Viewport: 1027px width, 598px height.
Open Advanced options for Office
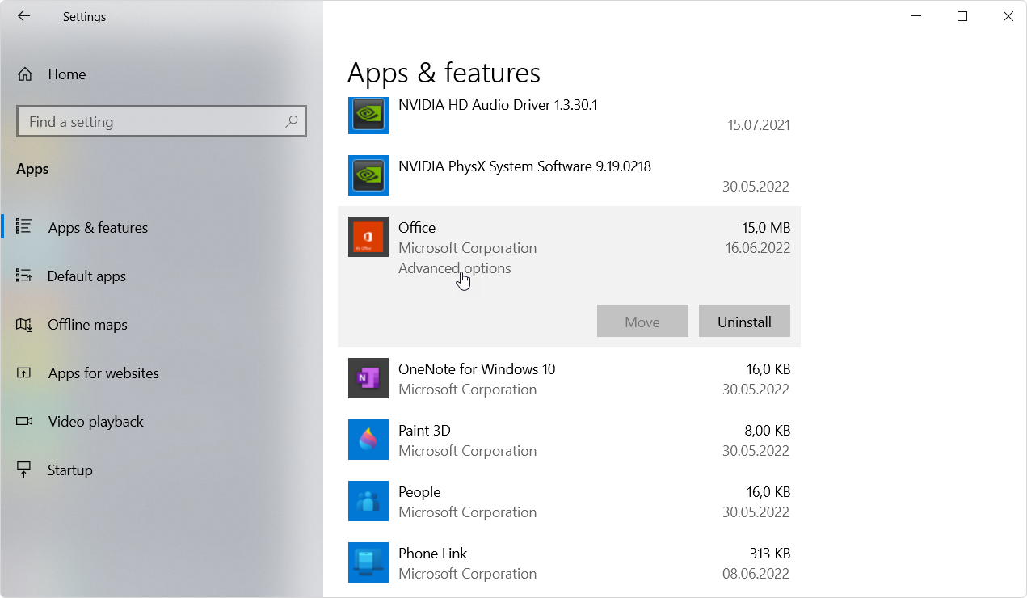coord(454,268)
